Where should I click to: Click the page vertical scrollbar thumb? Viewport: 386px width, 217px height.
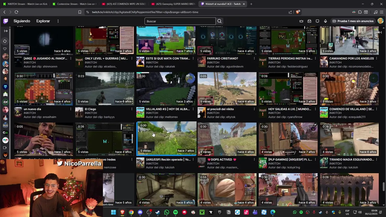pyautogui.click(x=384, y=187)
